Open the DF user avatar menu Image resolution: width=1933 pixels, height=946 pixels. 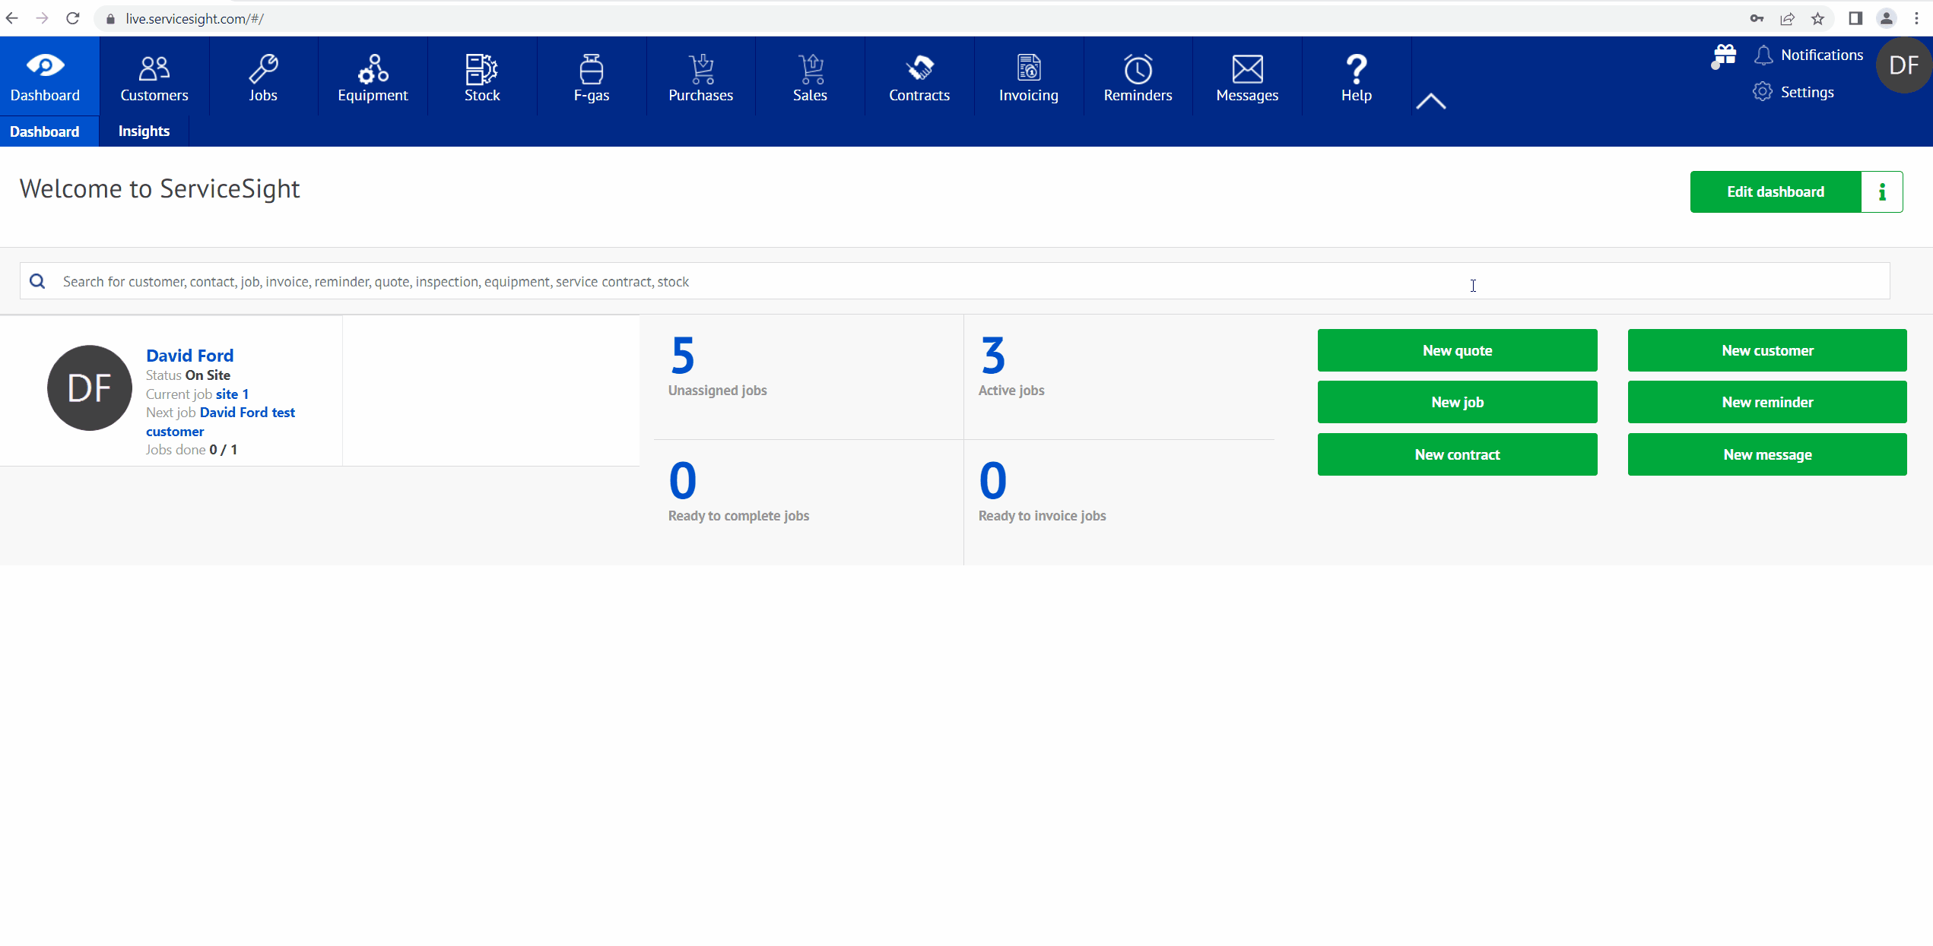(1903, 65)
